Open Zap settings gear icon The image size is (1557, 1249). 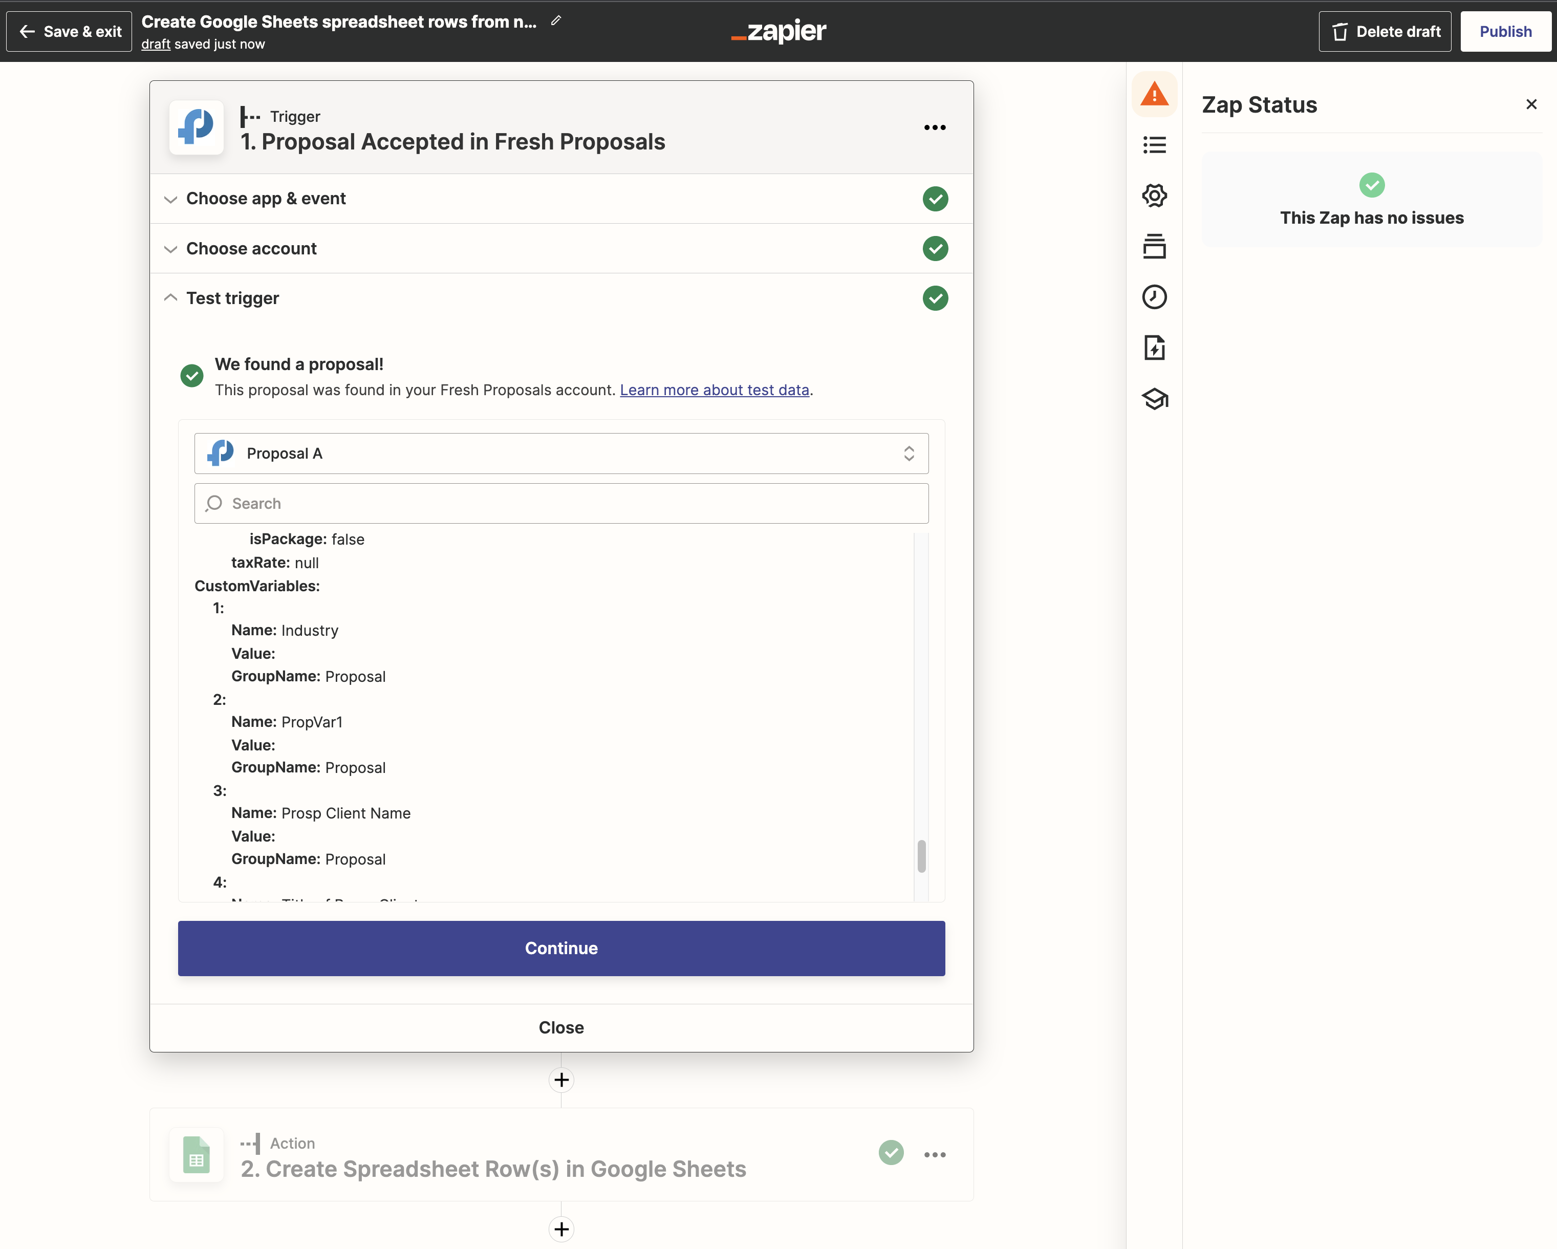pos(1154,196)
